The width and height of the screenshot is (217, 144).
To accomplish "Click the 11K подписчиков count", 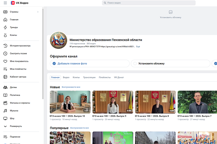I will (x=77, y=44).
